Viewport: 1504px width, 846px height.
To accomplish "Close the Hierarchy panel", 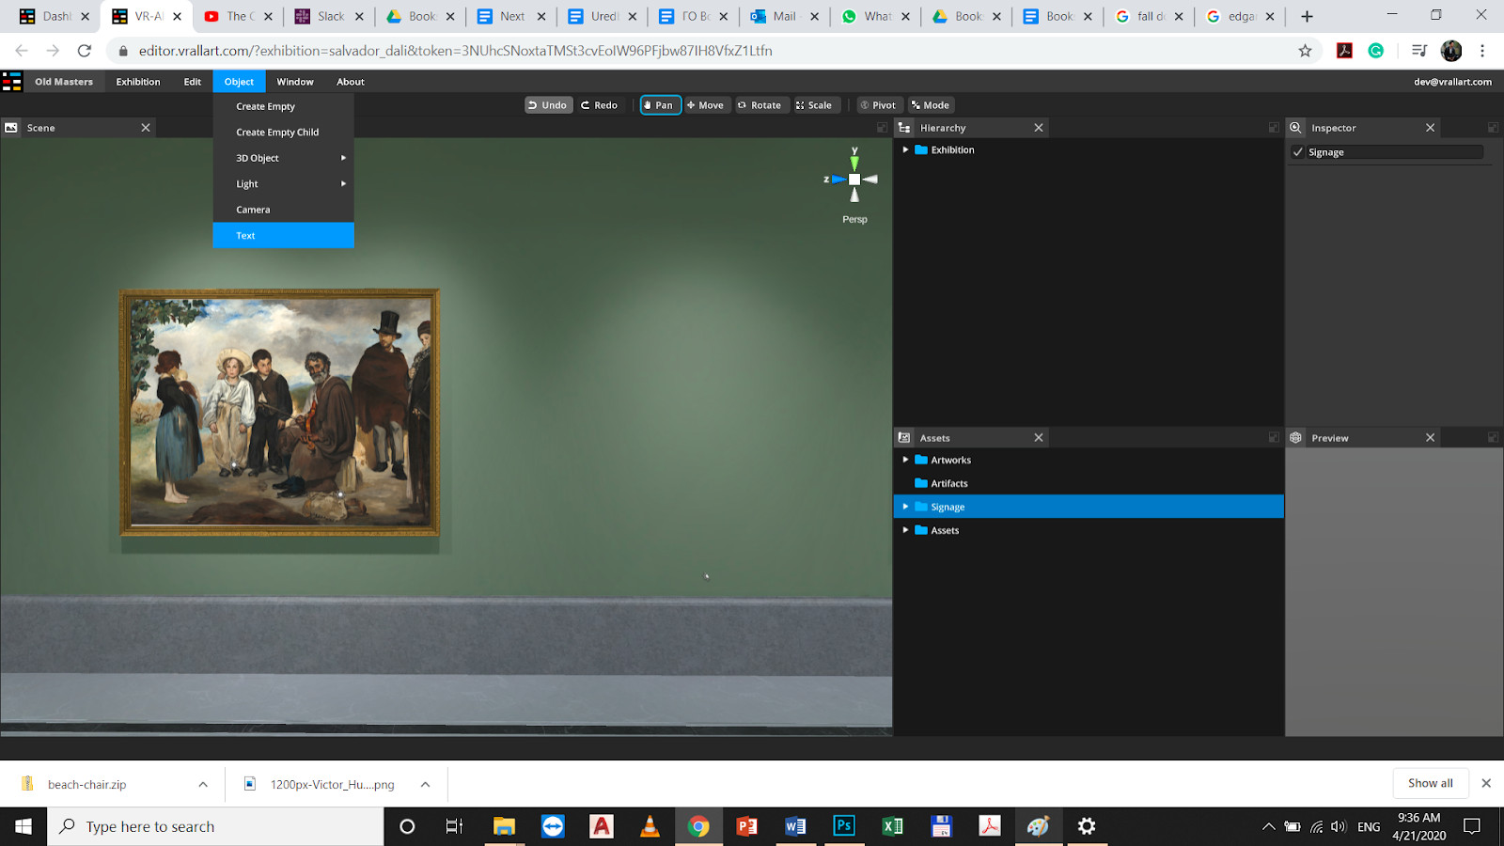I will point(1039,128).
